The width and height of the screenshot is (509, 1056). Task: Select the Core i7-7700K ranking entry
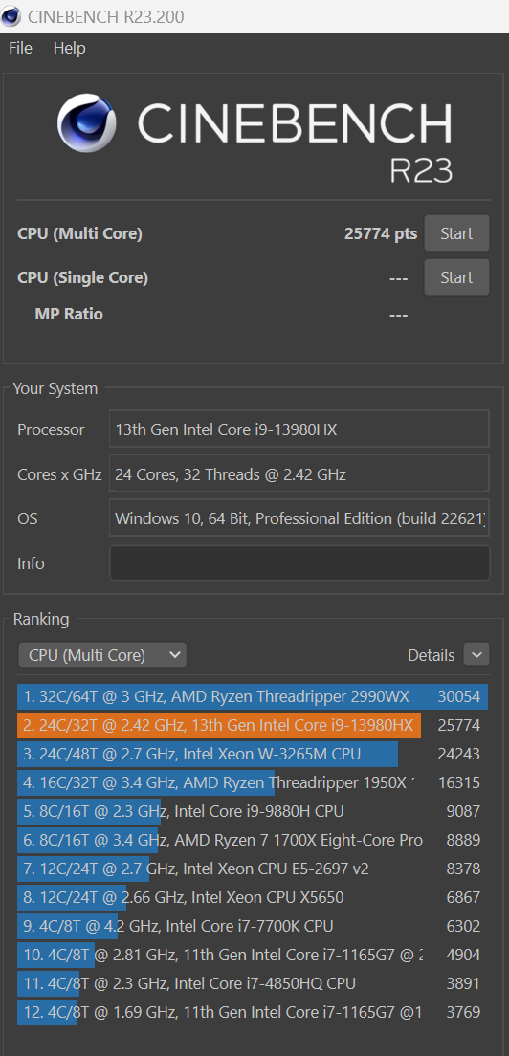coord(254,926)
